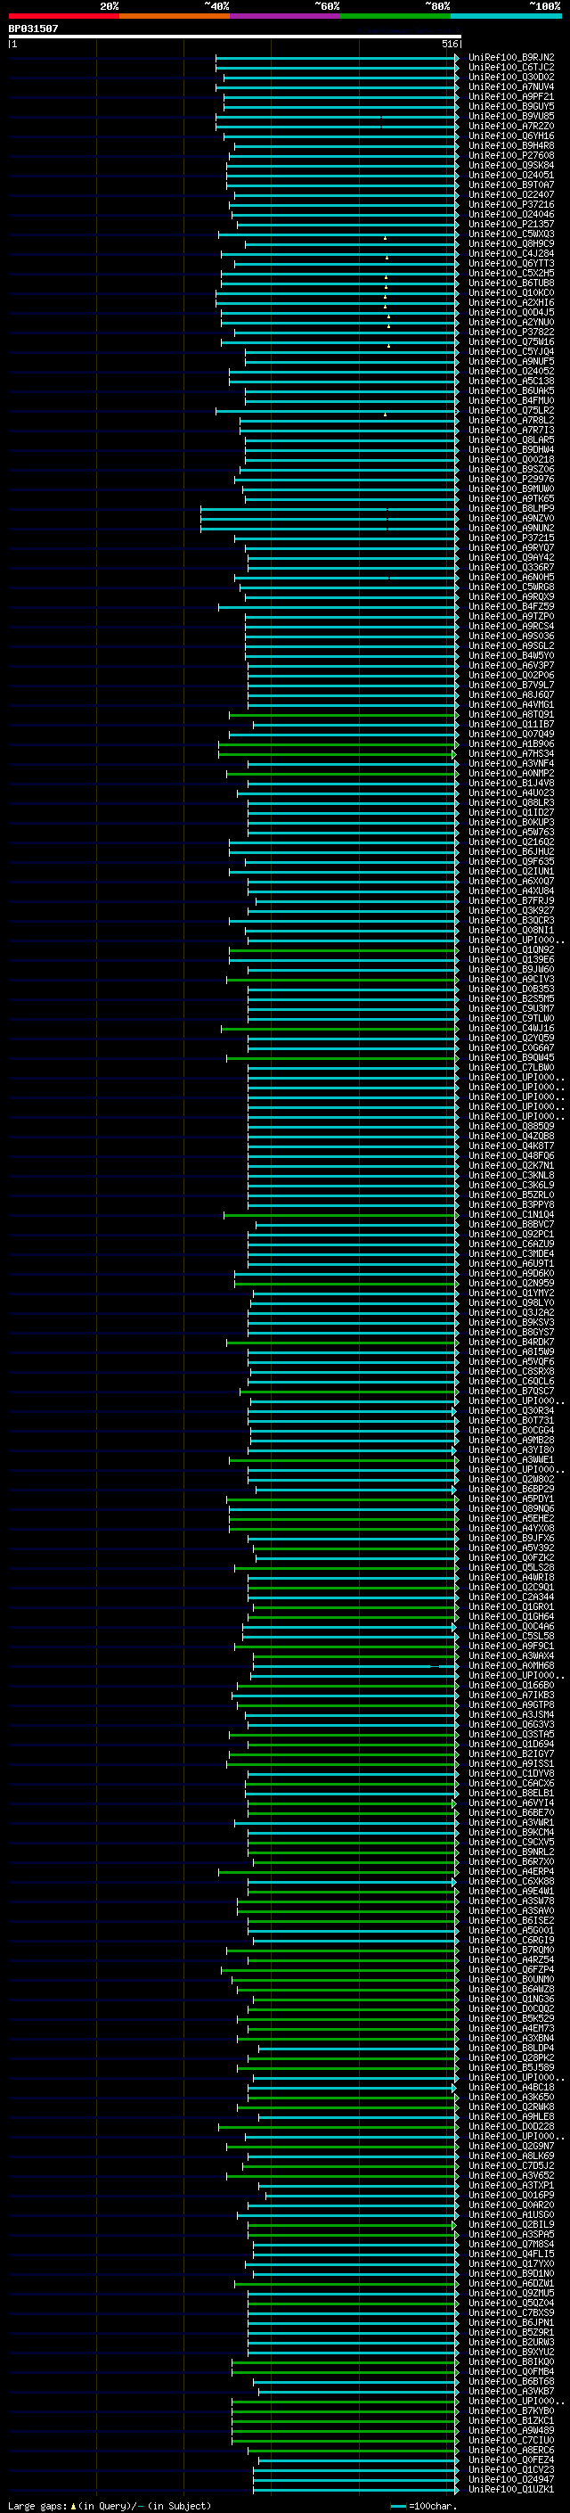Open the UniRef100_Q885Q9 record label

coord(510,1126)
